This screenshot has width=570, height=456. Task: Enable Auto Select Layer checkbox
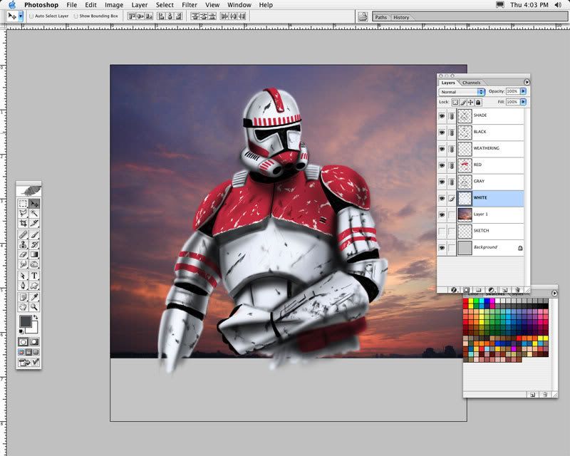[x=31, y=16]
